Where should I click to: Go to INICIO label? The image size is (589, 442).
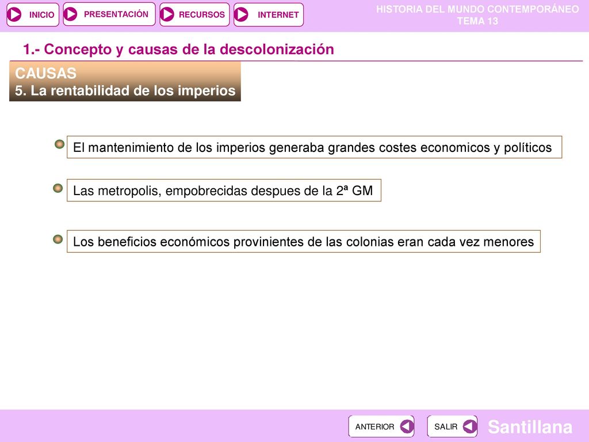(x=41, y=14)
